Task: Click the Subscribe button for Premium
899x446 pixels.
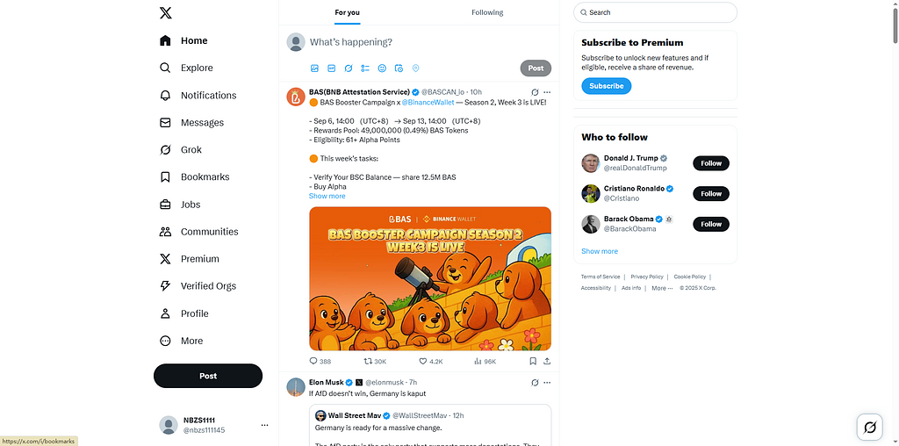Action: [606, 86]
